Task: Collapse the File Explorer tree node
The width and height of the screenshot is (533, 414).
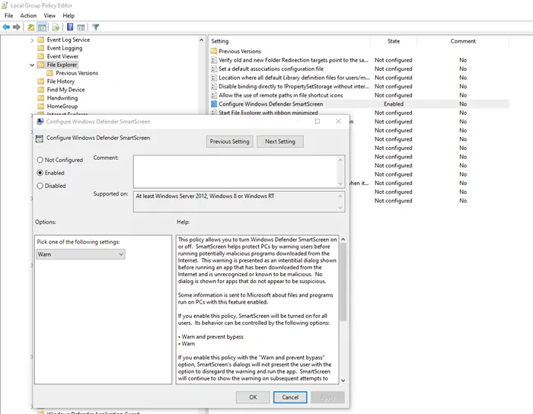Action: point(32,65)
